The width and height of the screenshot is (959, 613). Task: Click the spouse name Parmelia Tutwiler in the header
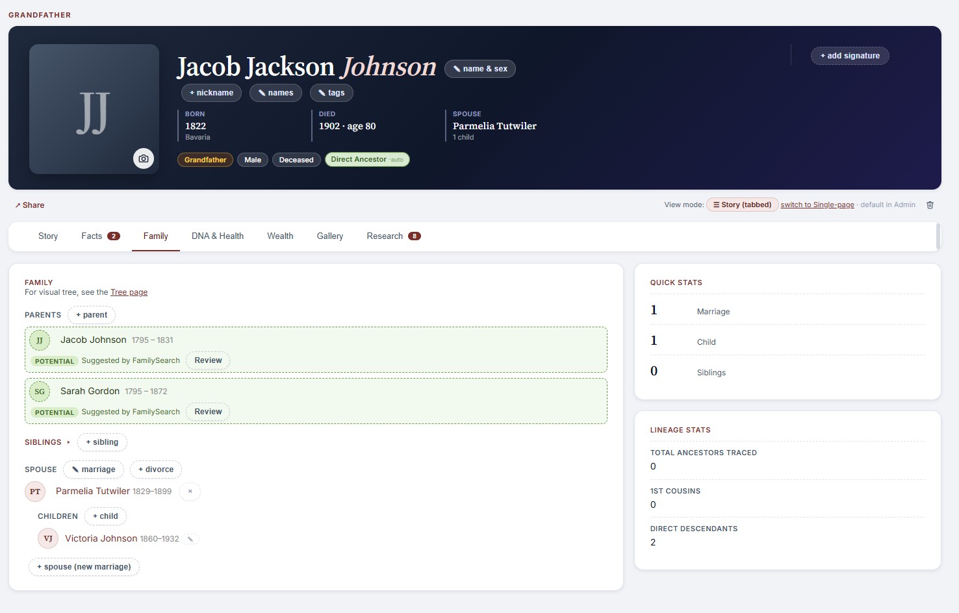click(494, 126)
